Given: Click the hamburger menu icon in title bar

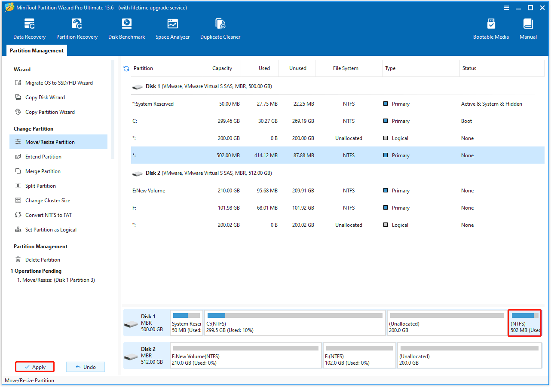Looking at the screenshot, I should pos(506,8).
